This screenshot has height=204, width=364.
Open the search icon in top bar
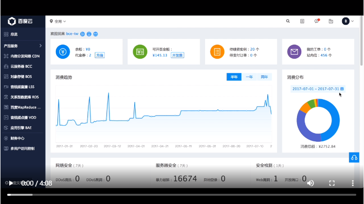tap(288, 21)
